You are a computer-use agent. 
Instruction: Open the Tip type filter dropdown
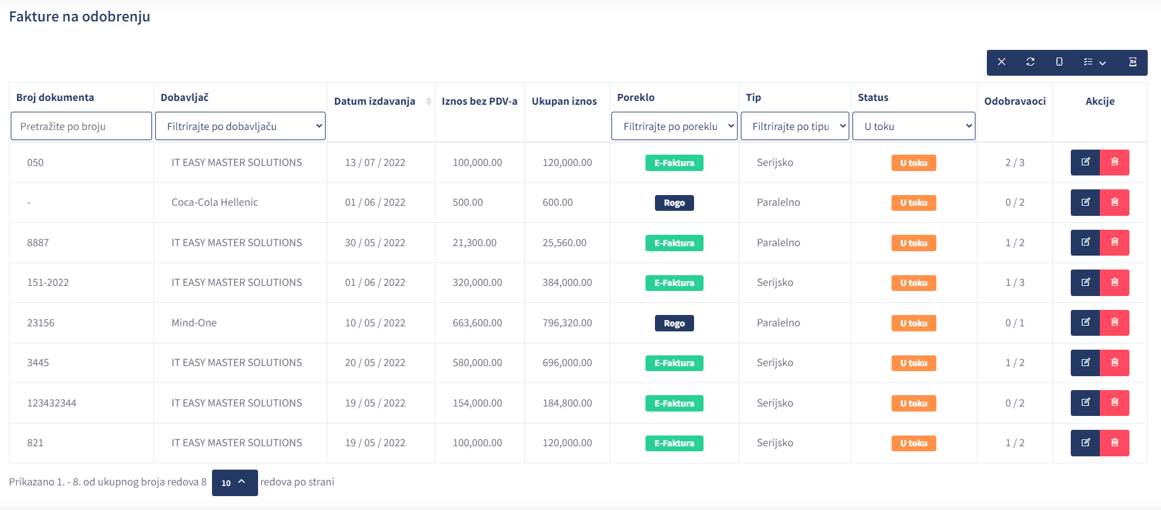[794, 126]
